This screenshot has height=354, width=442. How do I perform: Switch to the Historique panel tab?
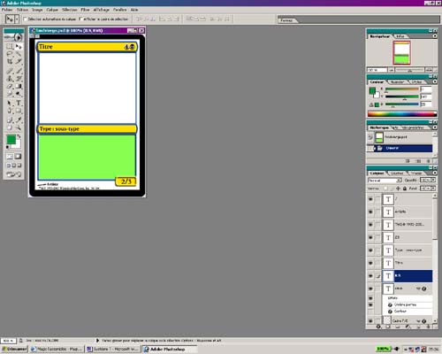coord(379,127)
